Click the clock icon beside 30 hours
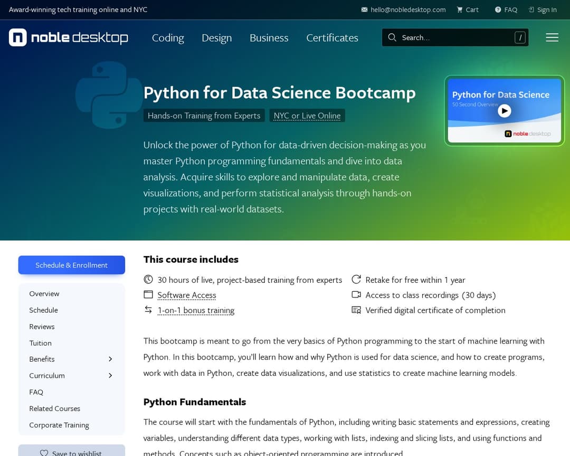570x456 pixels. pyautogui.click(x=148, y=279)
